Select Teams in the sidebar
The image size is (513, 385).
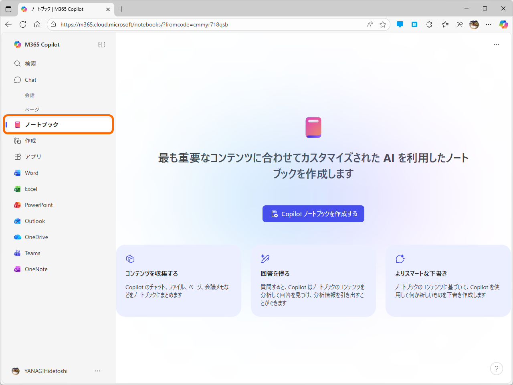[32, 253]
